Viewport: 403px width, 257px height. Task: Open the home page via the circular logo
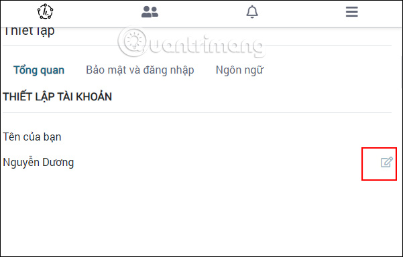point(45,11)
